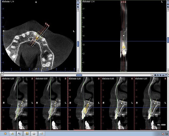This screenshot has width=169, height=136.
Task: Click red X system tray icon
Action: pyautogui.click(x=163, y=134)
